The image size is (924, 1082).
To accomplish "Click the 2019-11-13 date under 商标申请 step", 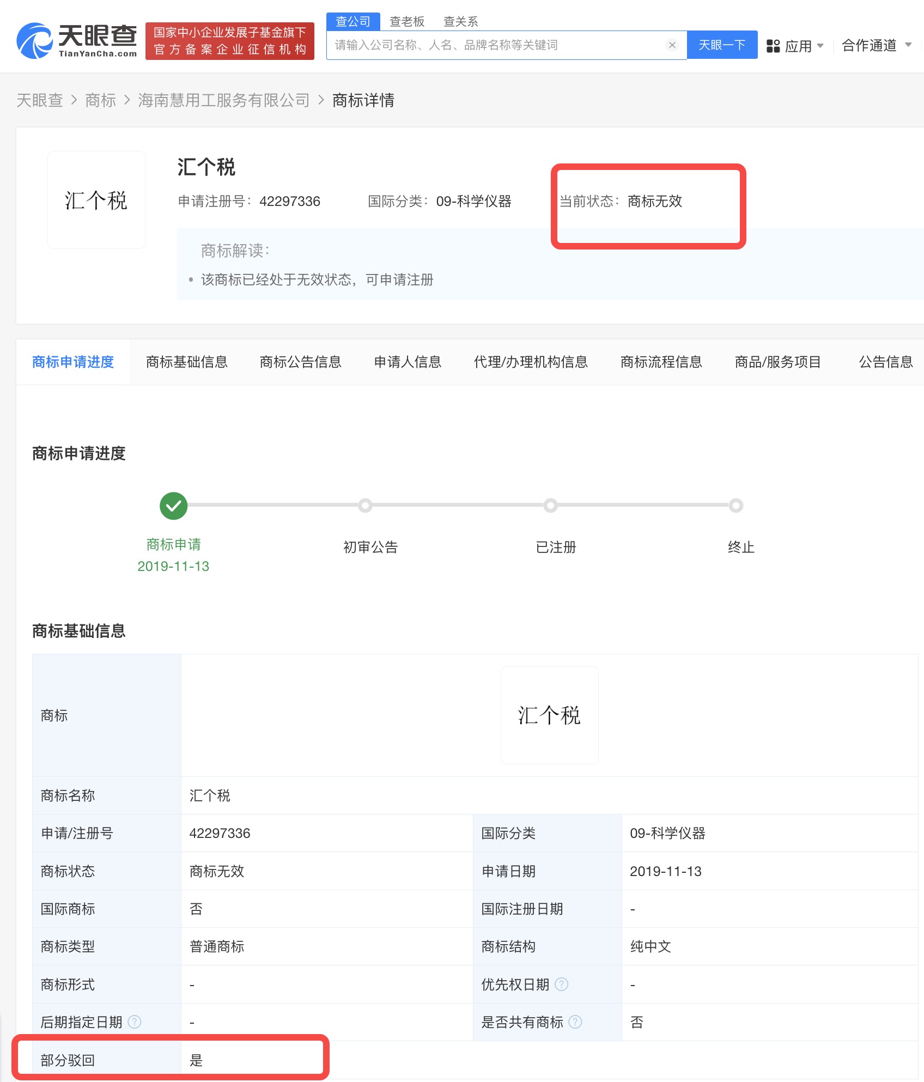I will (x=173, y=566).
